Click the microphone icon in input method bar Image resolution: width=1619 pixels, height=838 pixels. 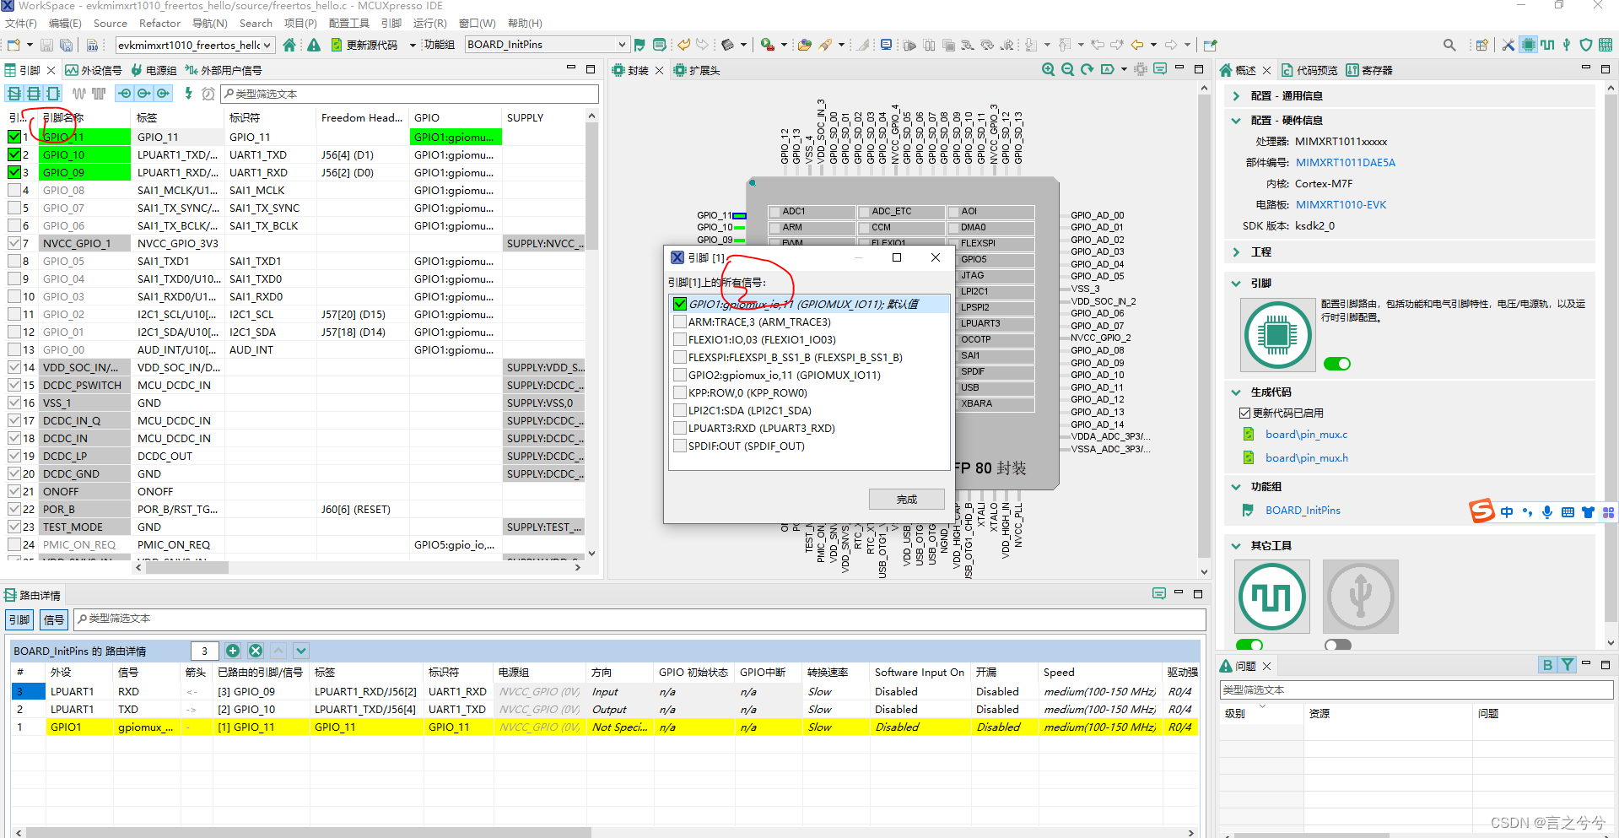click(1547, 512)
